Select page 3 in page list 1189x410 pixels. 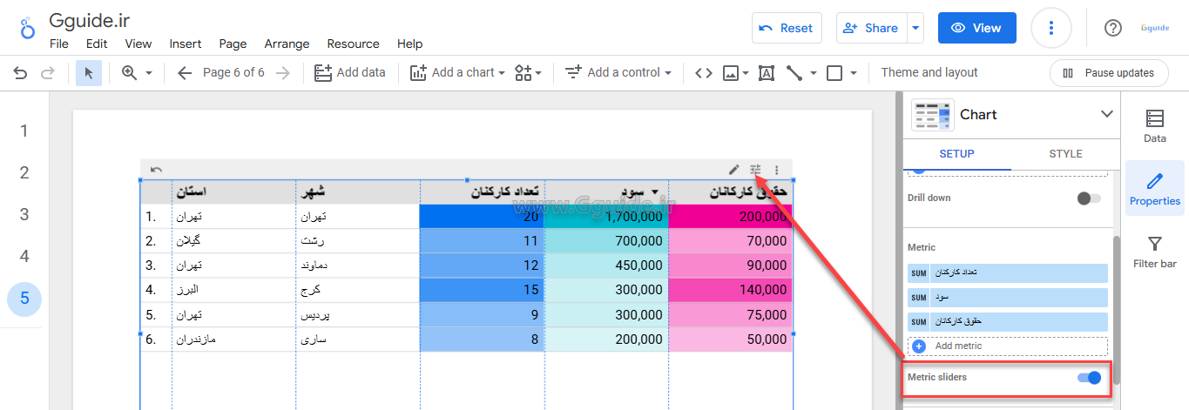point(24,214)
